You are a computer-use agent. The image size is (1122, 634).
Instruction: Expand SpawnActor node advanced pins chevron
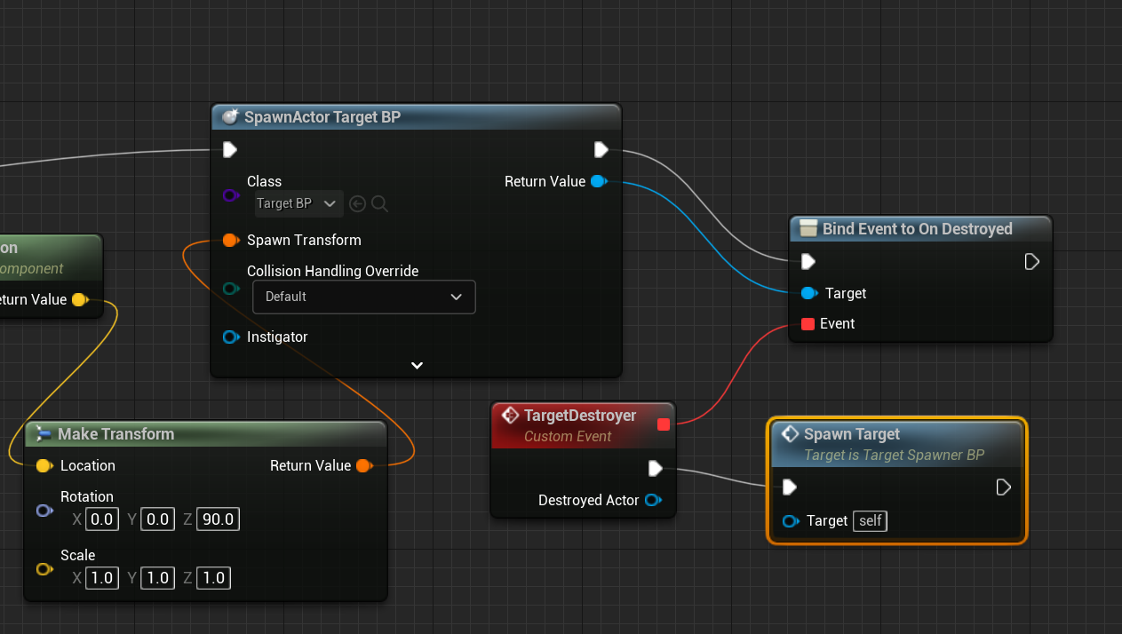(417, 365)
